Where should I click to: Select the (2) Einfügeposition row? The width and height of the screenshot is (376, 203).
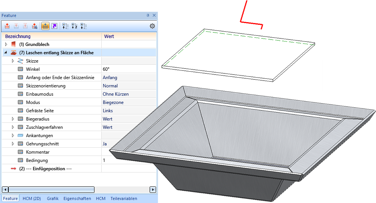(79, 169)
